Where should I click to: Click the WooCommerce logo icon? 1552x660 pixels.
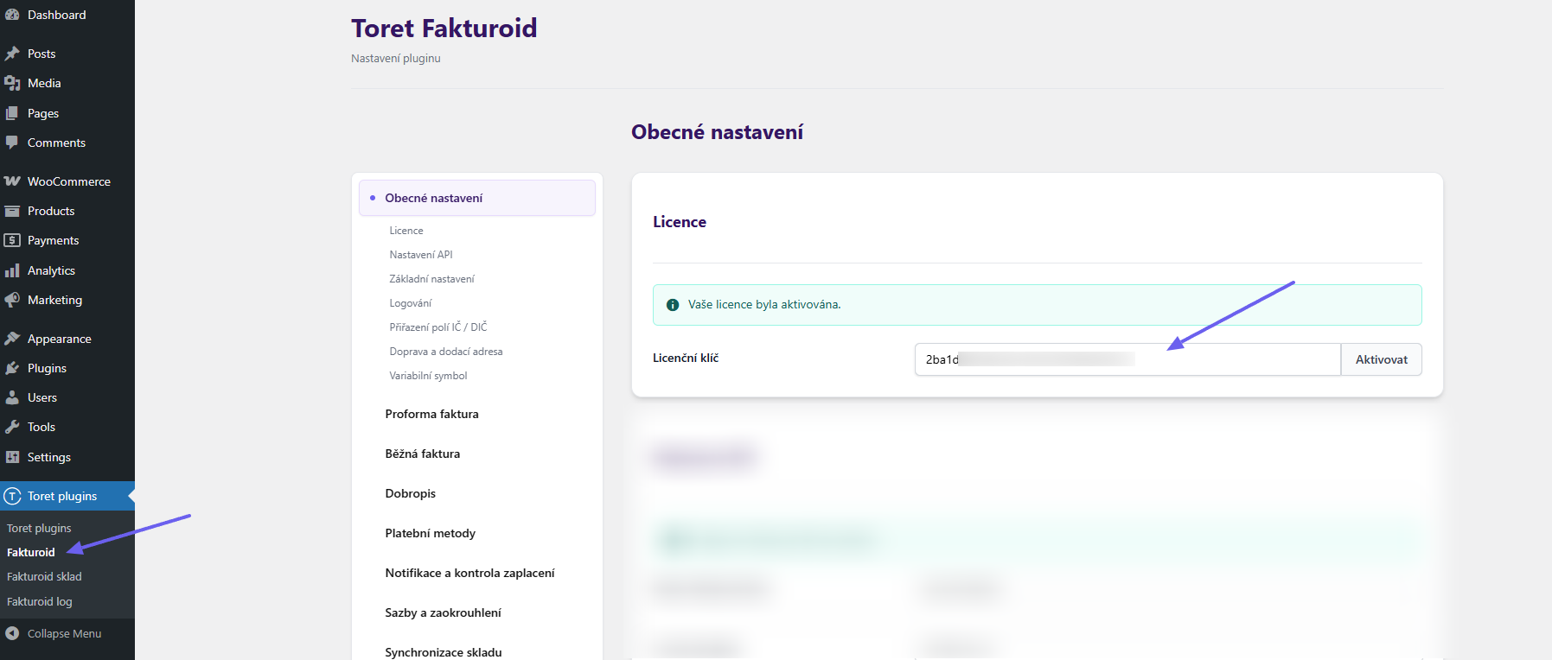coord(12,181)
